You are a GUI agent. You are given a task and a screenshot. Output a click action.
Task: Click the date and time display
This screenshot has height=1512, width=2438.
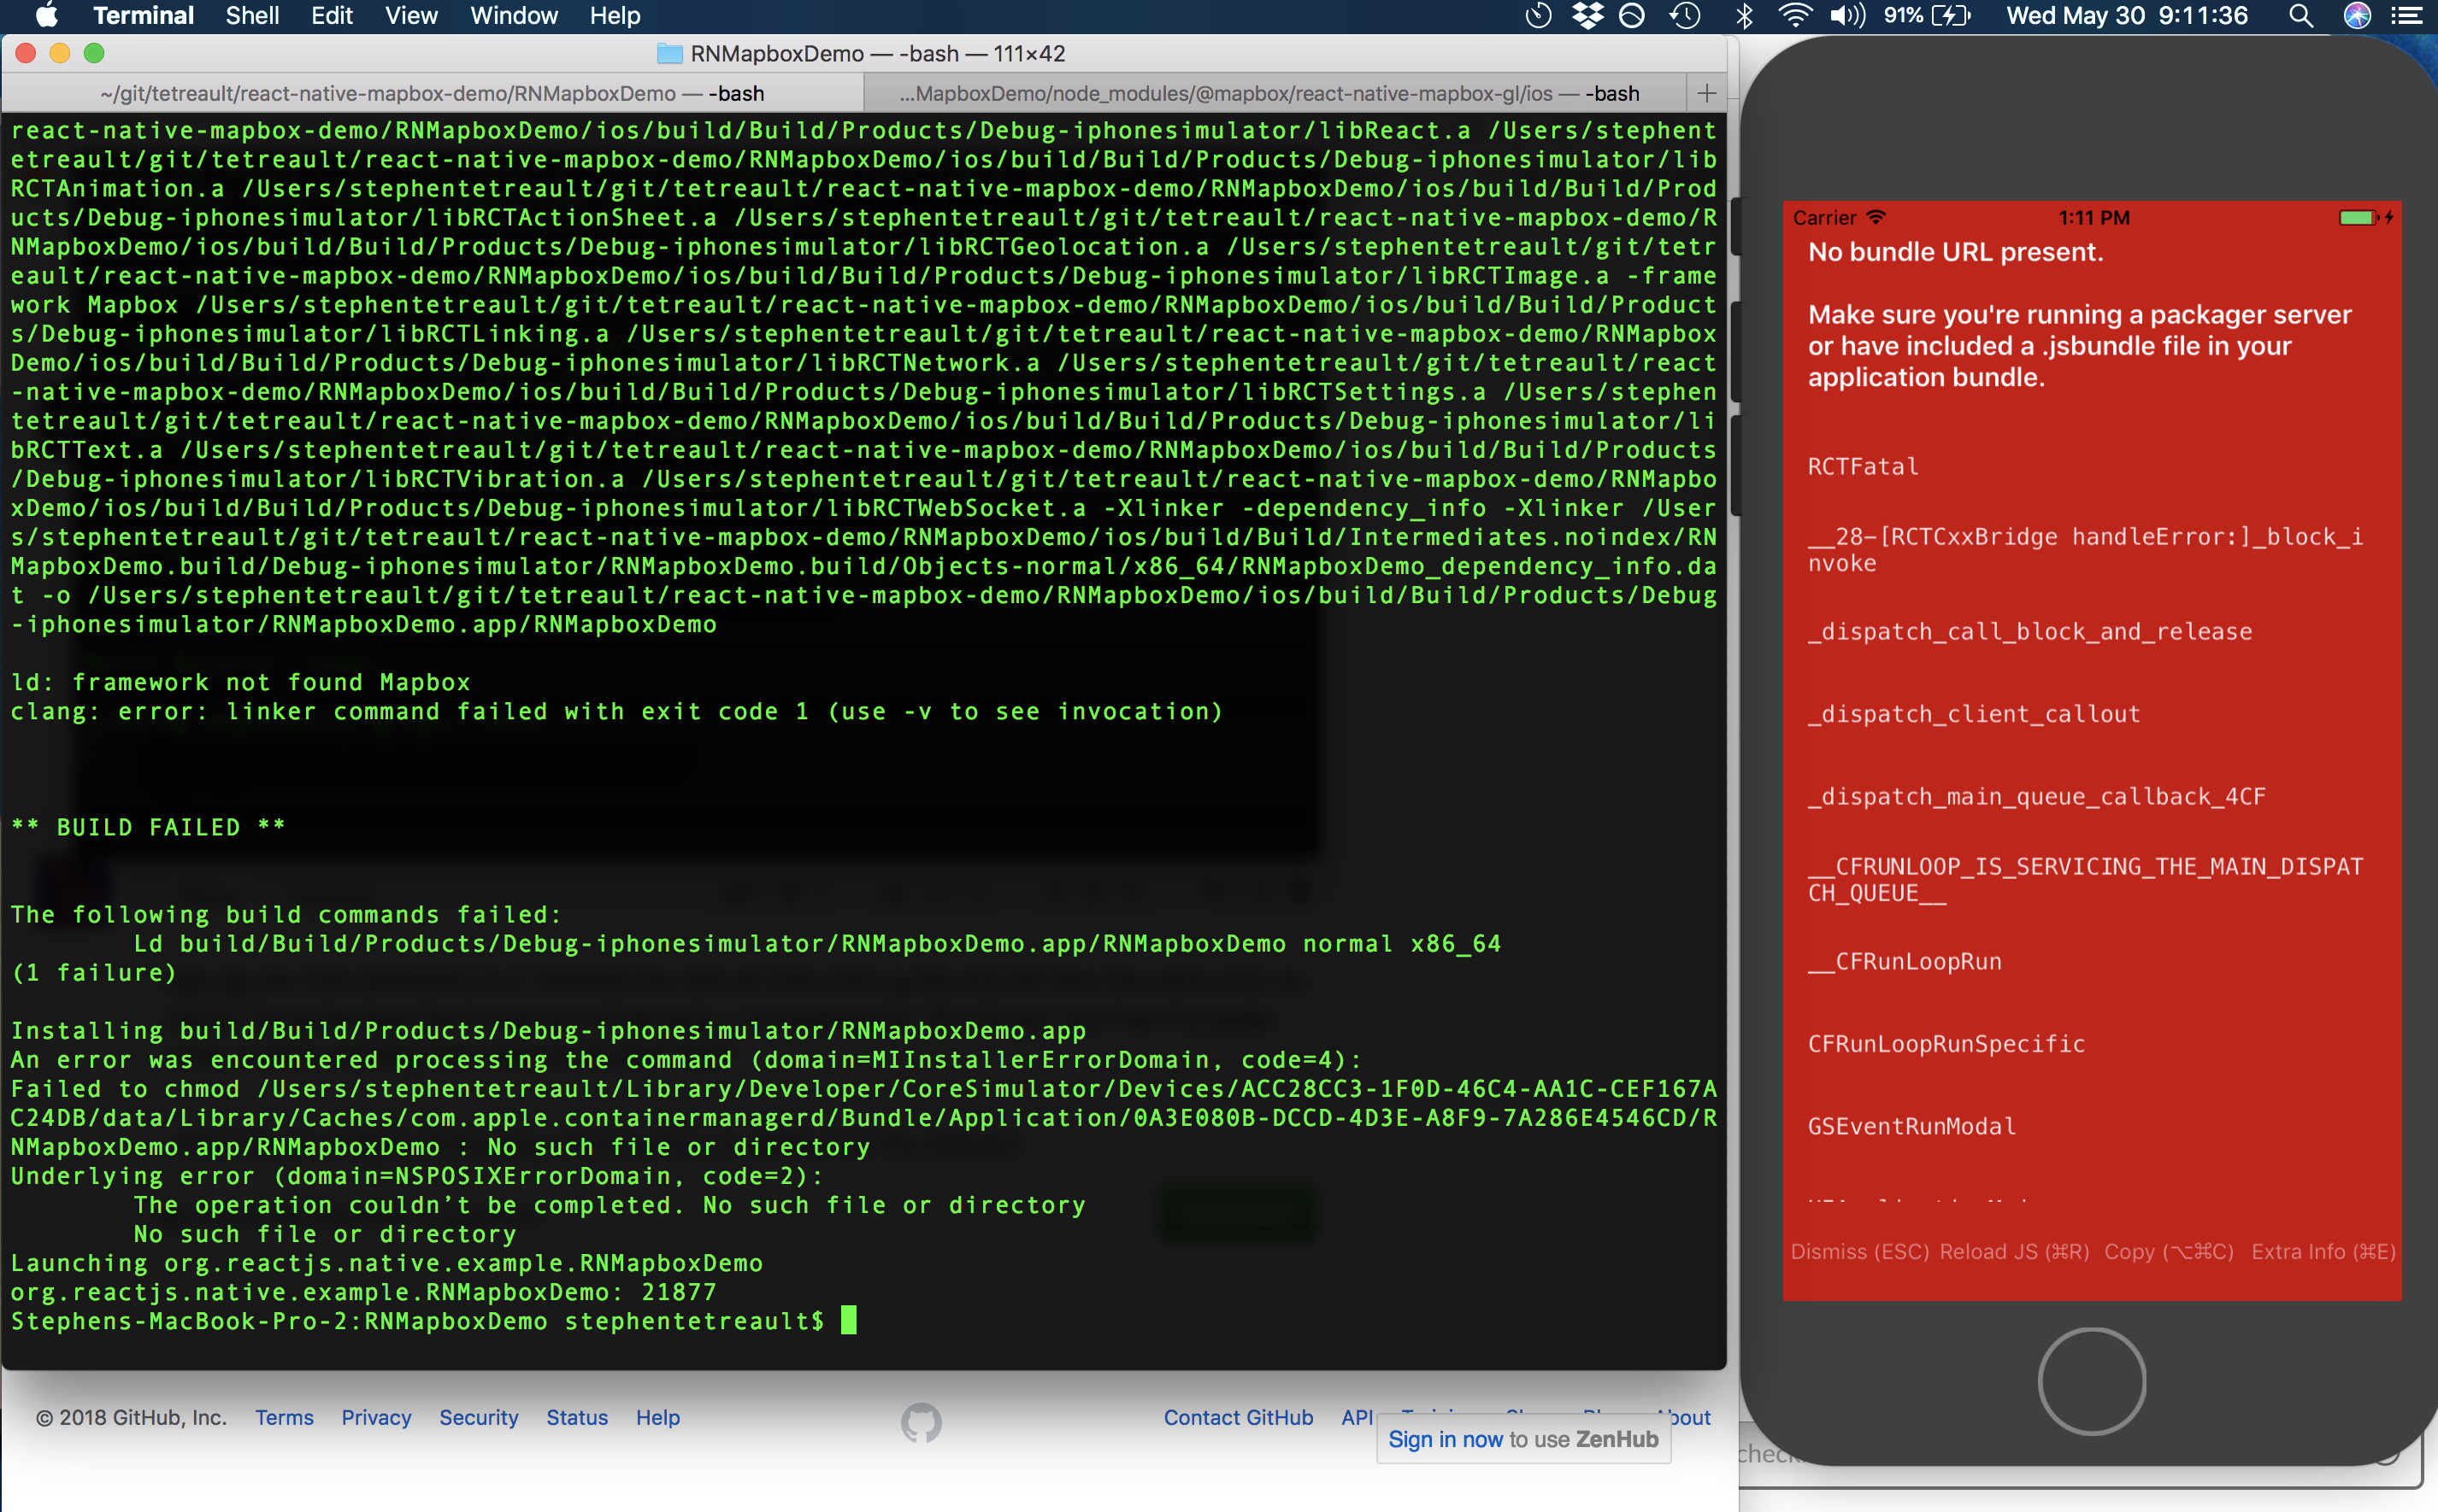click(2126, 15)
